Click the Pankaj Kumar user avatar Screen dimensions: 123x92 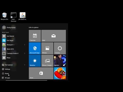point(4,27)
